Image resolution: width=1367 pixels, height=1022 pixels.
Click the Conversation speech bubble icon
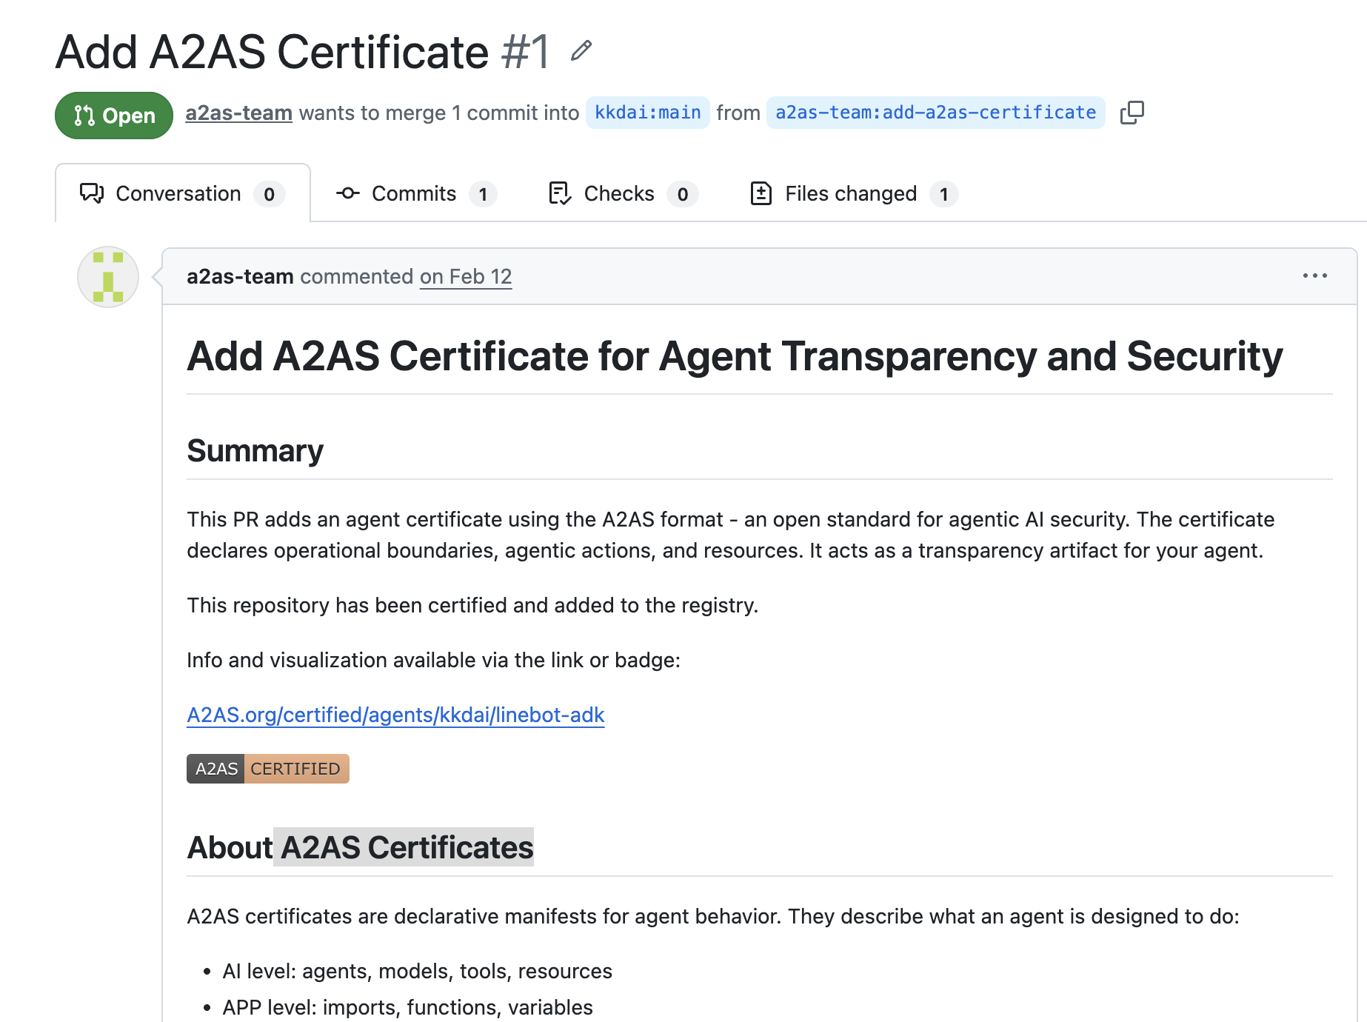[x=92, y=193]
